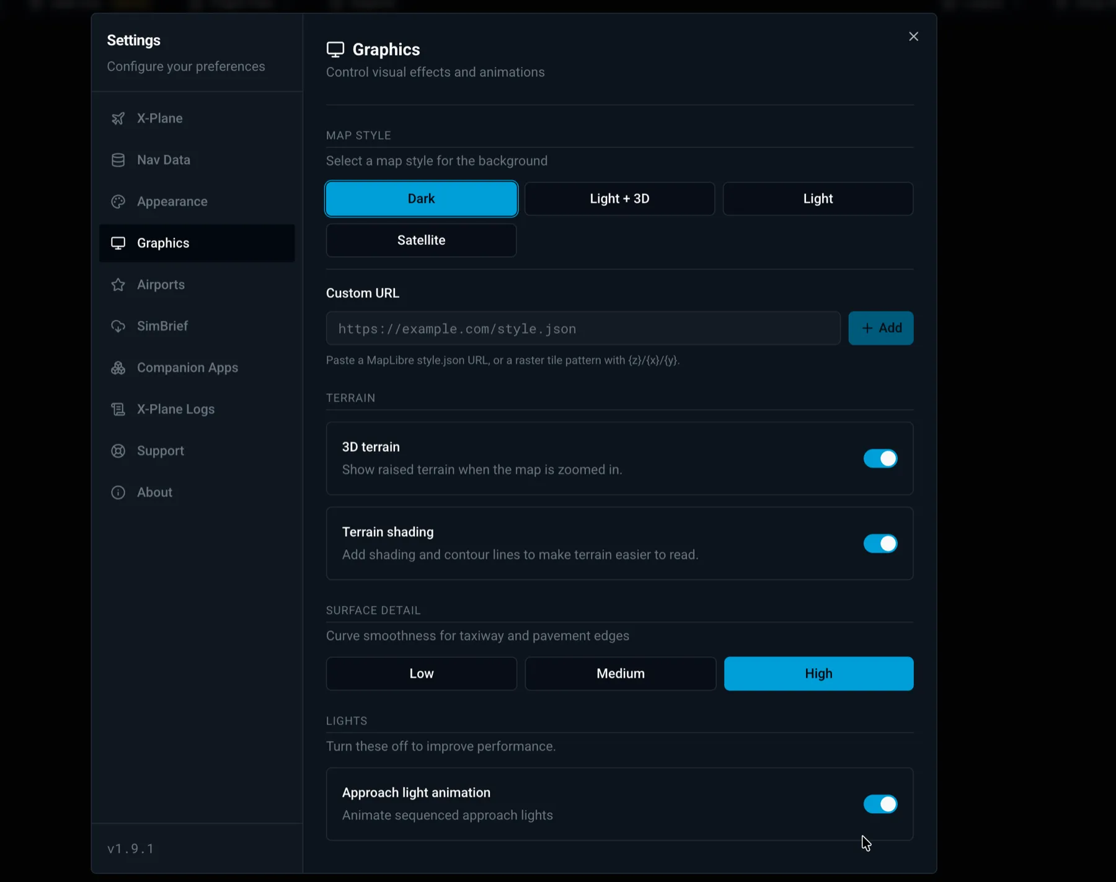Viewport: 1116px width, 882px height.
Task: Open the Support section
Action: click(197, 451)
